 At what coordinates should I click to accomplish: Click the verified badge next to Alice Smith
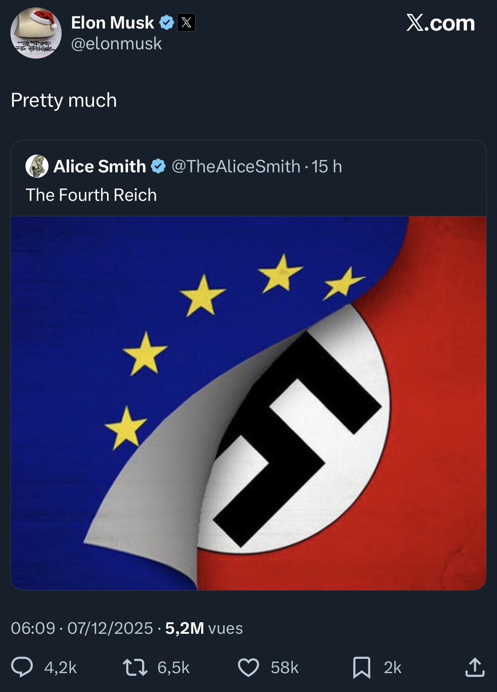coord(158,167)
